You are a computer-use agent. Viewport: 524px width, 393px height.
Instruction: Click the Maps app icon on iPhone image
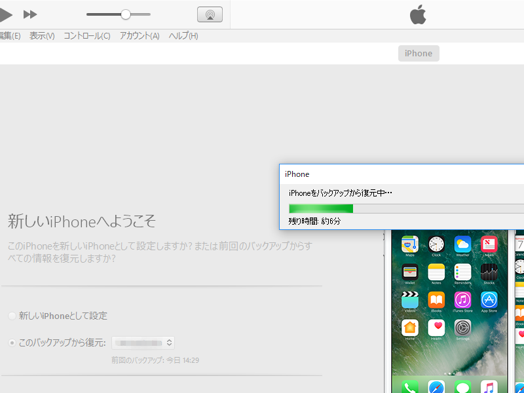(410, 244)
